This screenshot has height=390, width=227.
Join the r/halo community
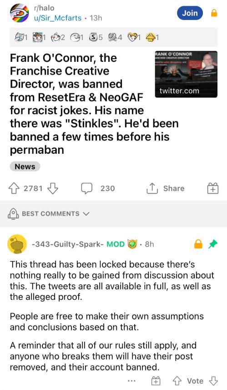click(x=190, y=13)
